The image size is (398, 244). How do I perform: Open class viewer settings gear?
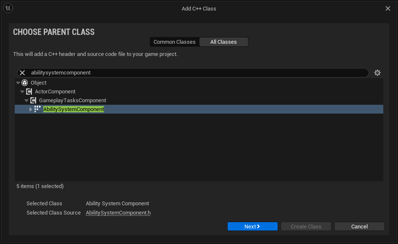377,73
